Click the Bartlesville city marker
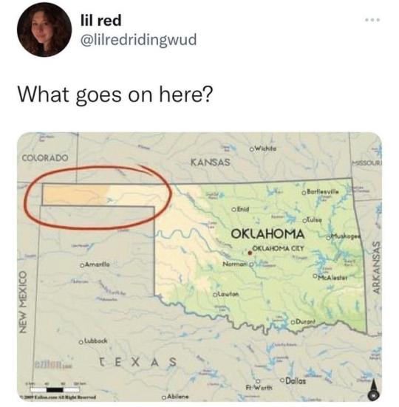Image resolution: width=399 pixels, height=407 pixels. [304, 193]
